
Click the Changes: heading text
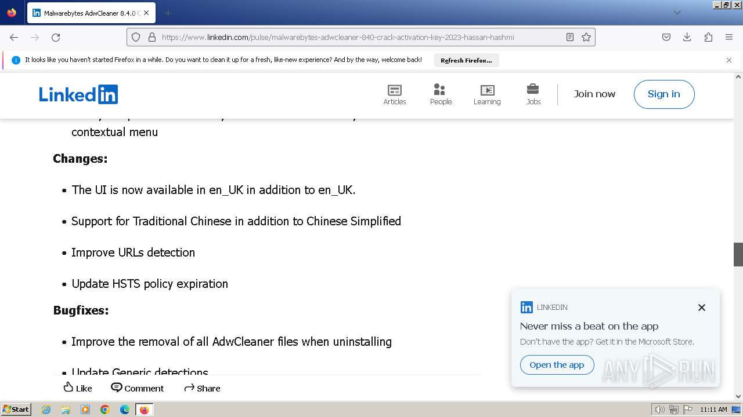coord(80,159)
